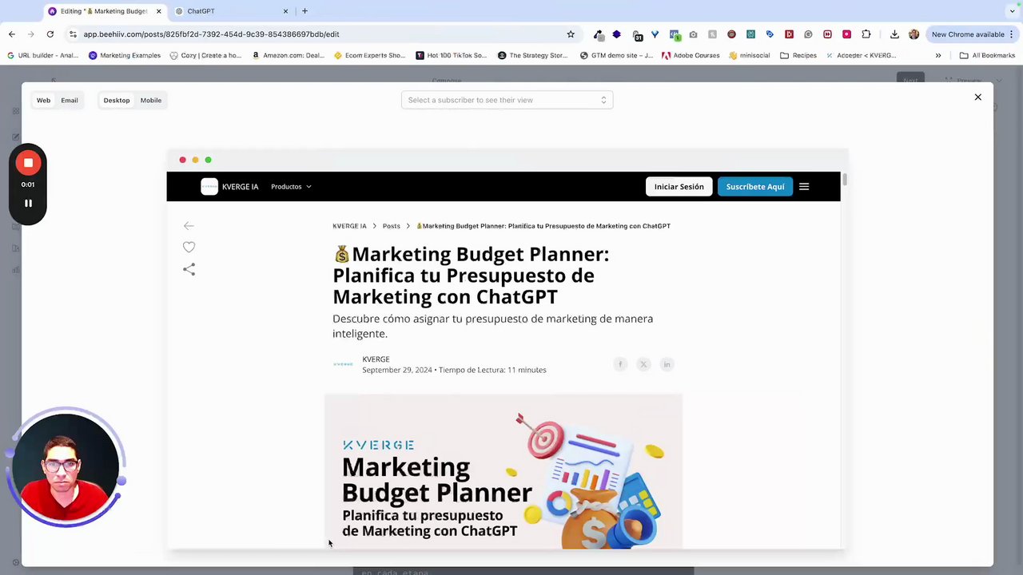View site information icon in the address bar
Viewport: 1023px width, 575px height.
coord(73,34)
